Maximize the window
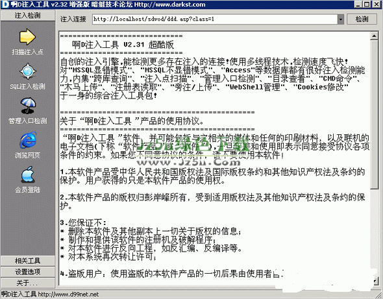 (x=367, y=5)
